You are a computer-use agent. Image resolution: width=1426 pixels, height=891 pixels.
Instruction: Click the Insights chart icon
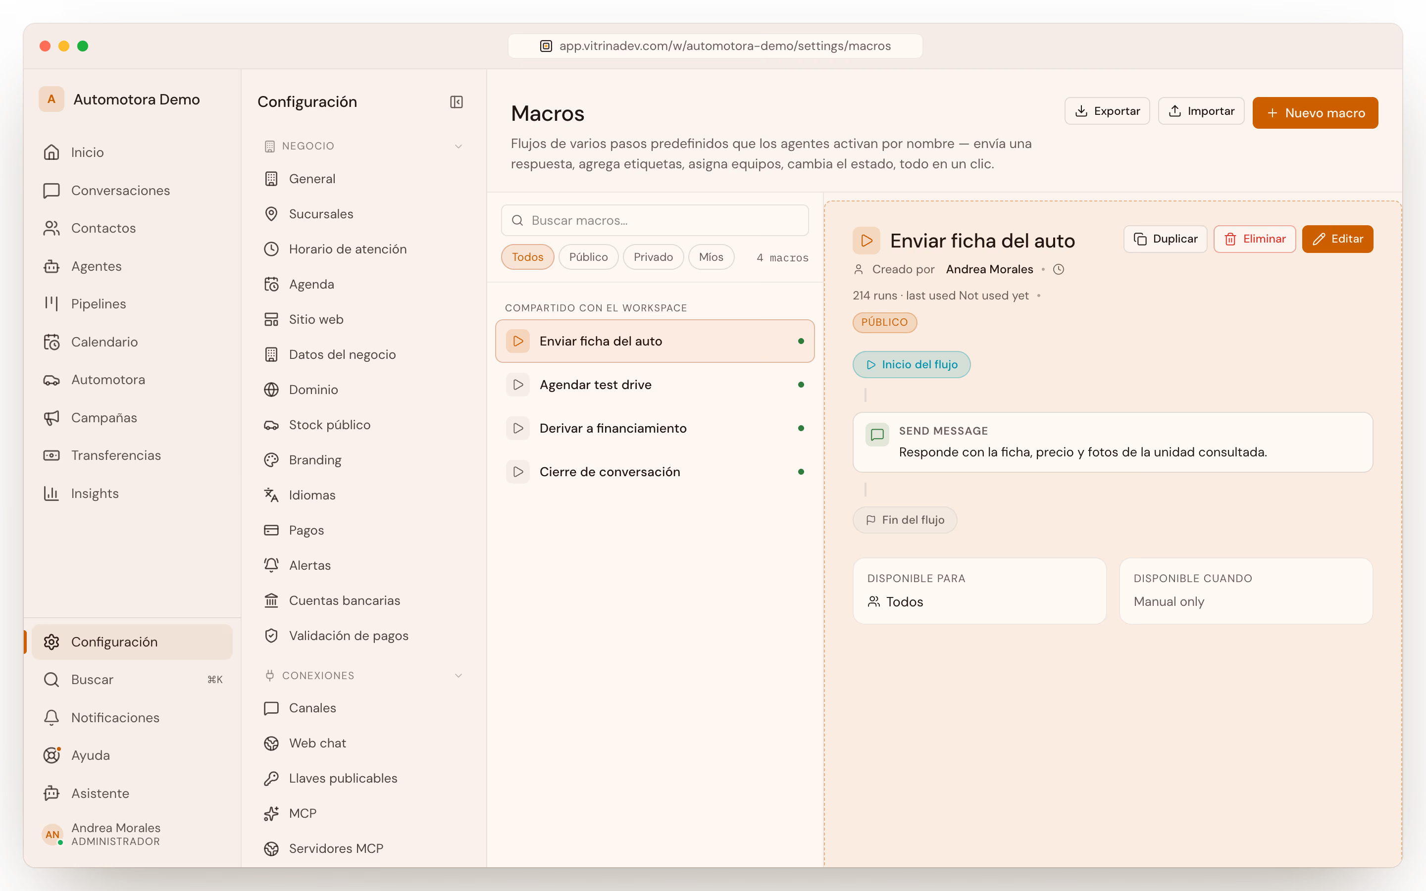pos(51,493)
